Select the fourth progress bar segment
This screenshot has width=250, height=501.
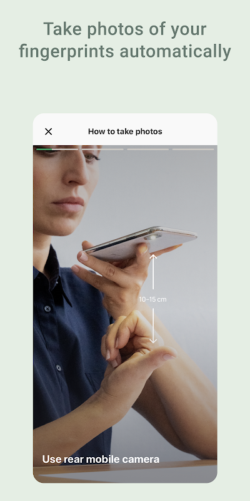193,149
